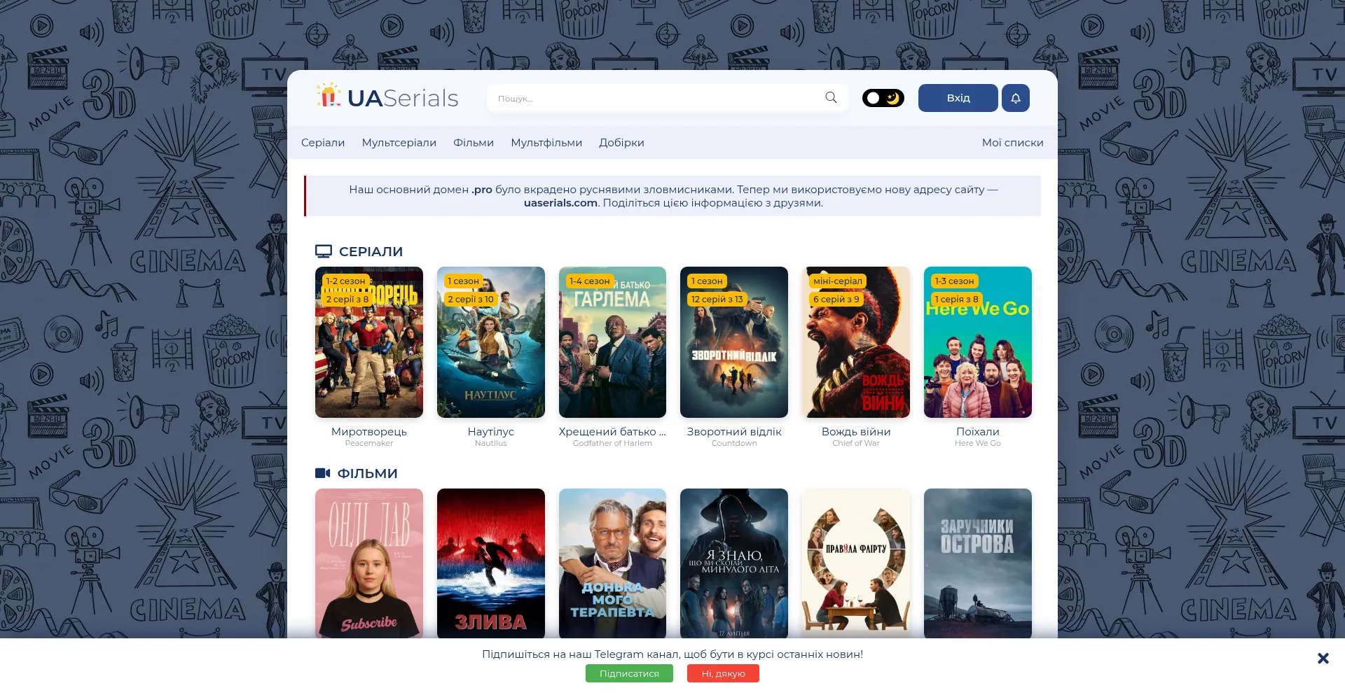Focus the Пошук search field
The image size is (1345, 695).
coord(655,99)
